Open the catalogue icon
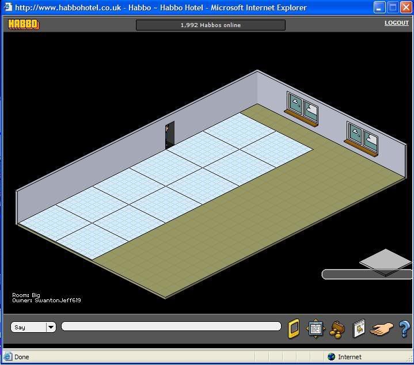The width and height of the screenshot is (414, 365). click(358, 328)
